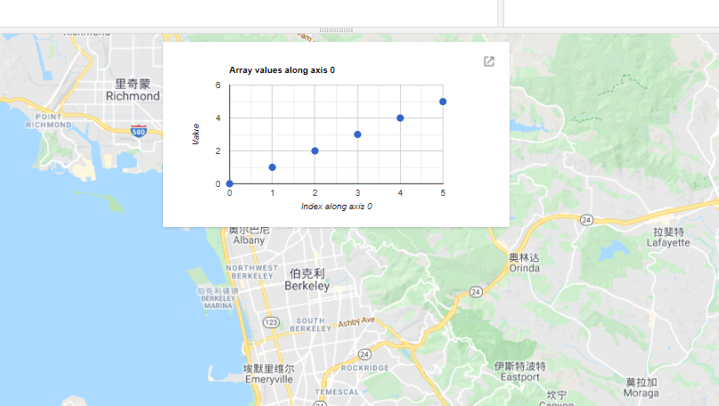719x406 pixels.
Task: Click the y-axis tick label 6
Action: point(217,85)
